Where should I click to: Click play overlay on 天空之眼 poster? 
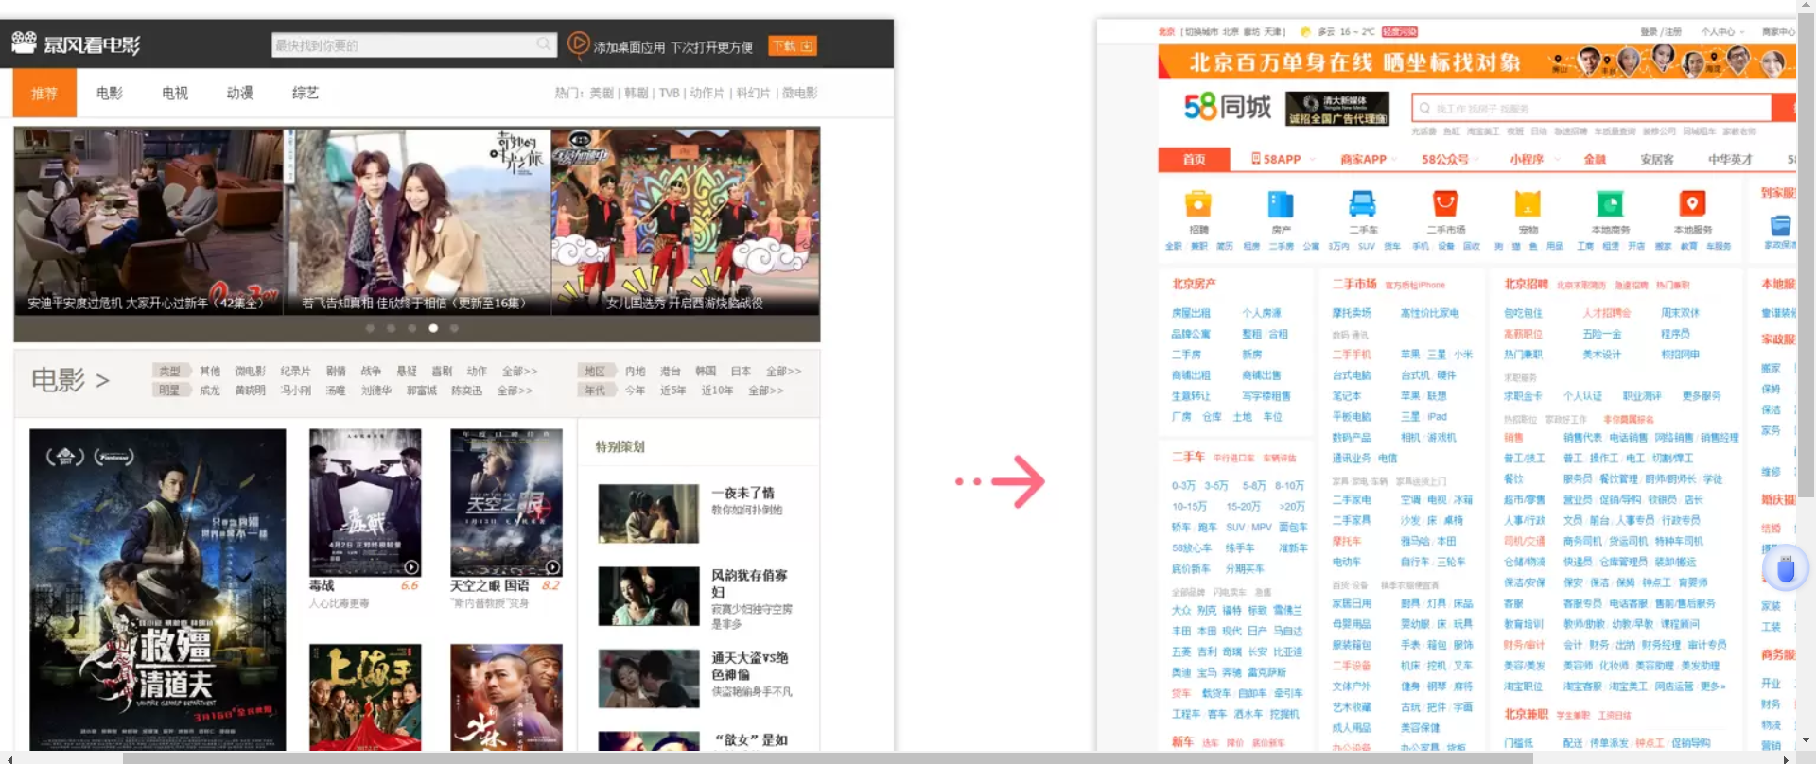pos(552,567)
